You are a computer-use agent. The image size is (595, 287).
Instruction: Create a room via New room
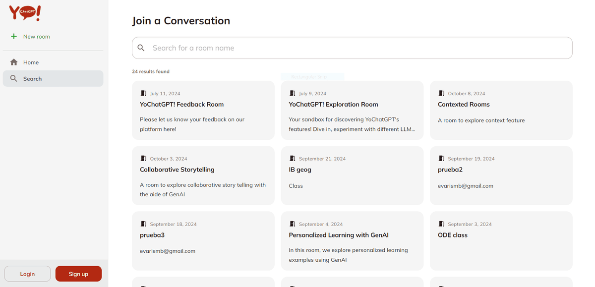pyautogui.click(x=36, y=37)
